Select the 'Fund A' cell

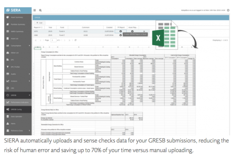tap(62, 31)
